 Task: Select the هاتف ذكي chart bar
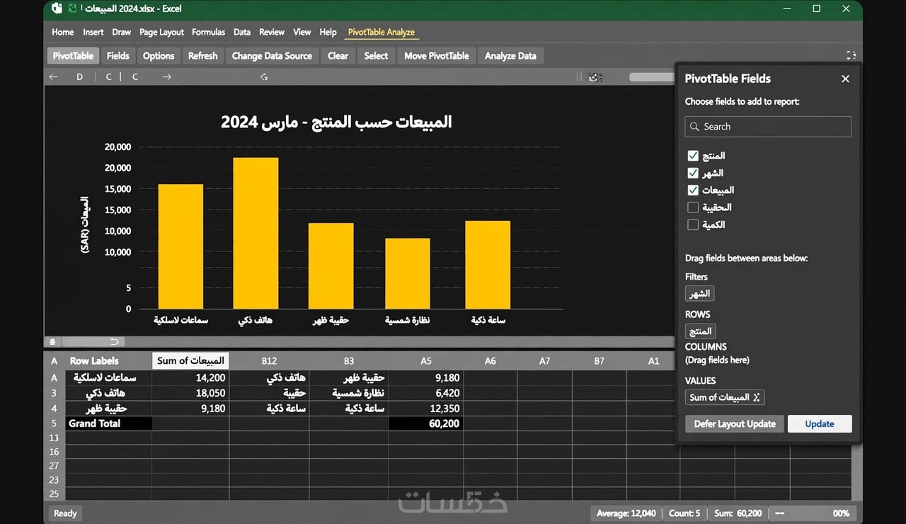pyautogui.click(x=256, y=233)
